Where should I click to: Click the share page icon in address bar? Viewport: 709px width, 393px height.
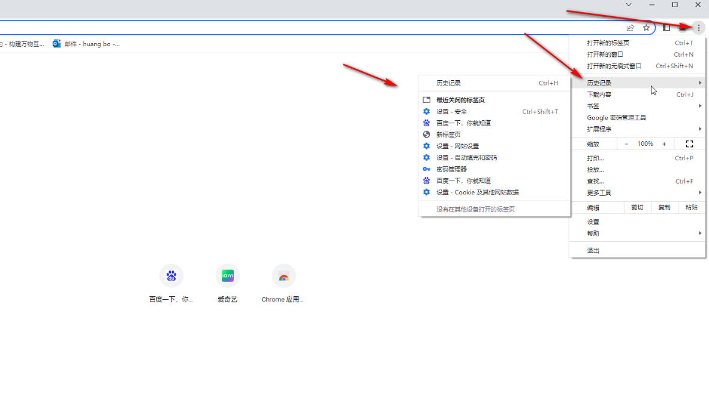(630, 28)
